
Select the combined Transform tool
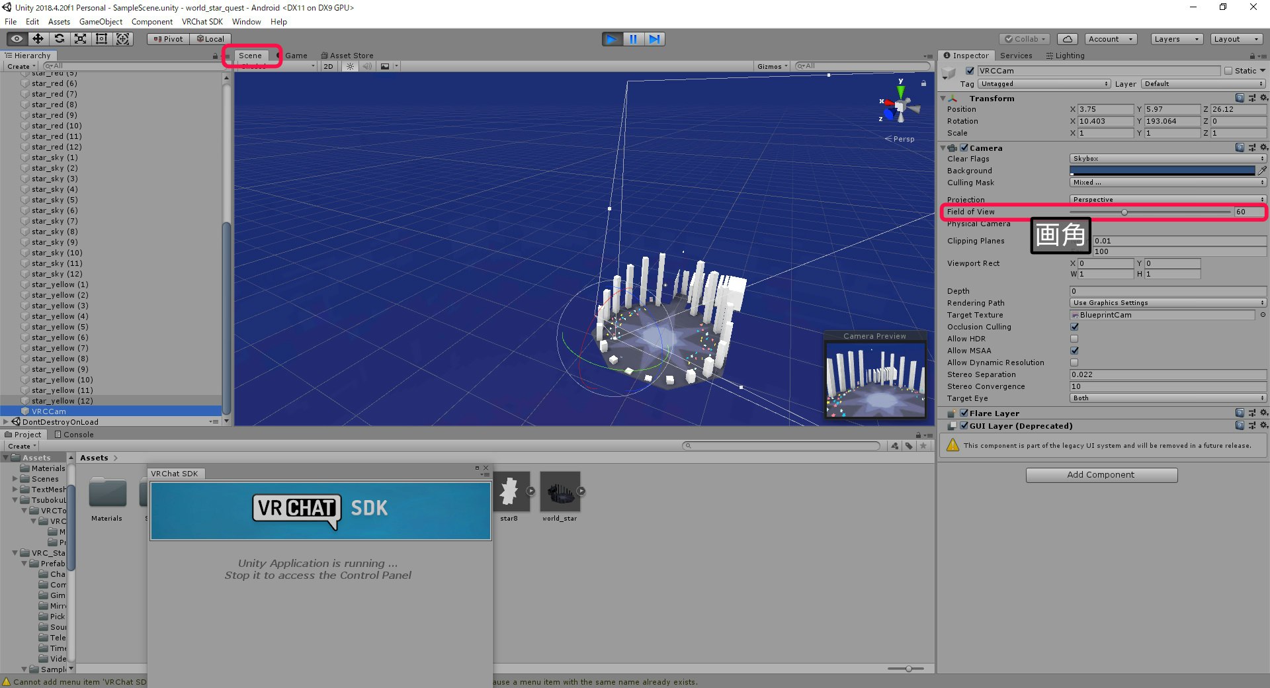click(123, 39)
